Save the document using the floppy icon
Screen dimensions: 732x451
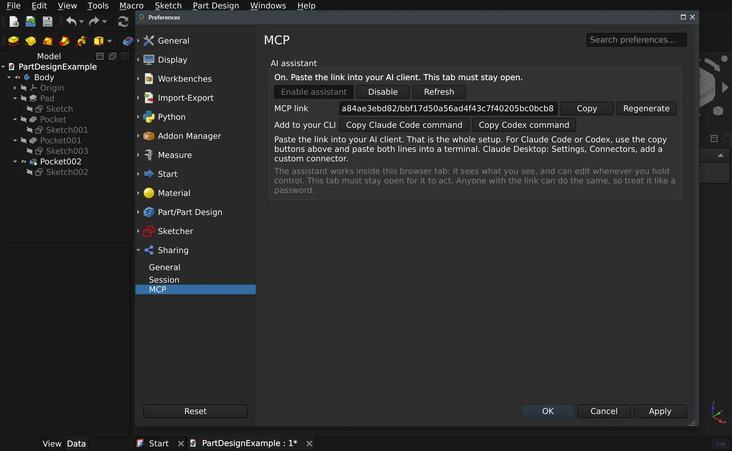(48, 21)
